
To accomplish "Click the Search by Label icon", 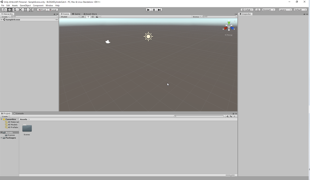I will [x=231, y=116].
